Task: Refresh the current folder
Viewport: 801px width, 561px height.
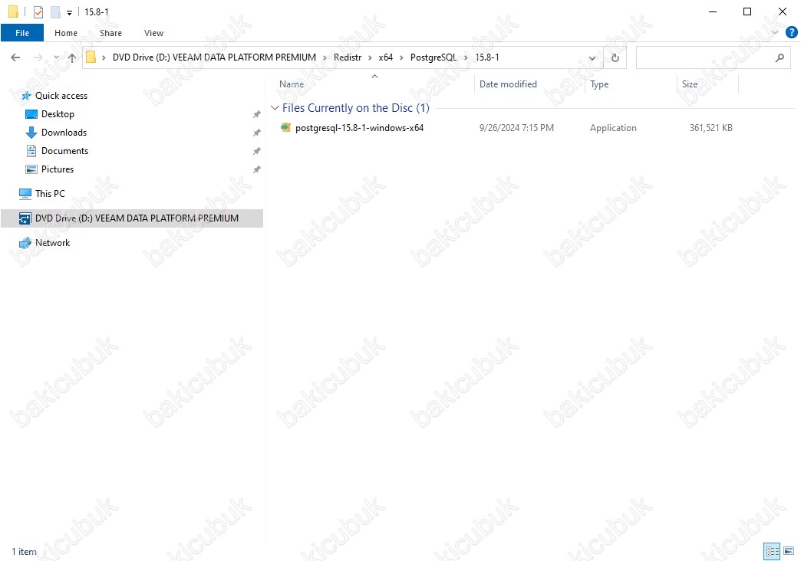Action: pyautogui.click(x=615, y=57)
